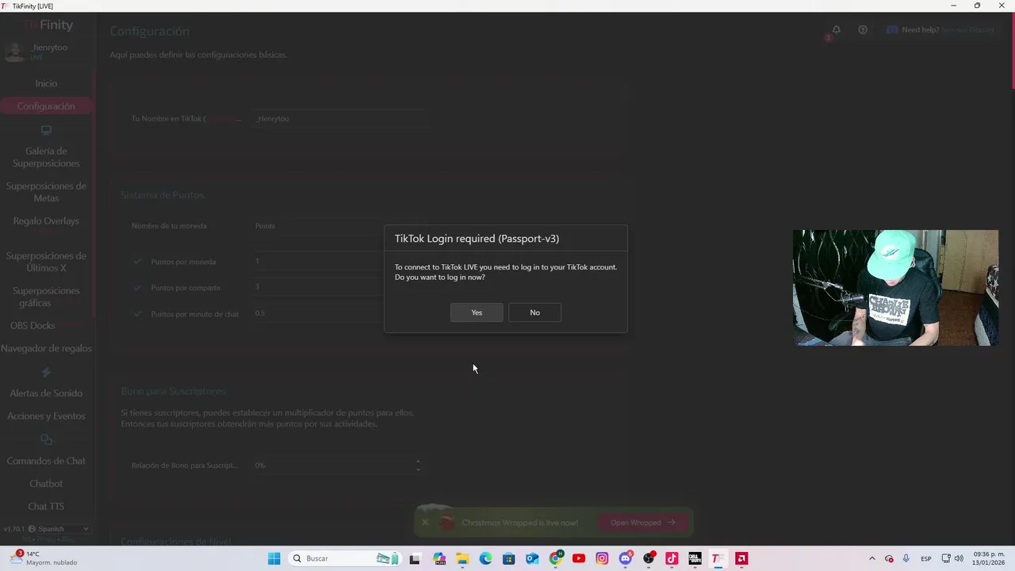Open Google Chrome in taskbar

[x=556, y=558]
